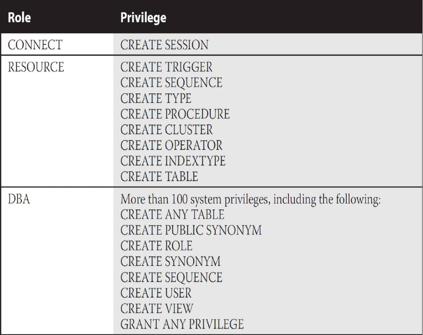423x335 pixels.
Task: Click the CREATE USER entry
Action: (x=156, y=293)
